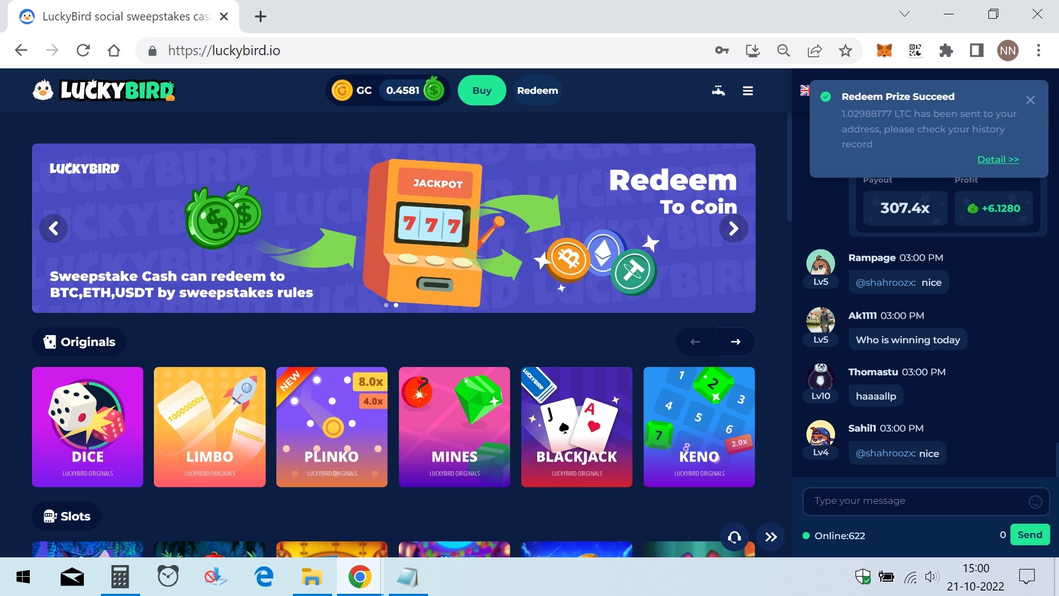The width and height of the screenshot is (1059, 596).
Task: Close the Redeem Prize Succeed notification
Action: [1030, 100]
